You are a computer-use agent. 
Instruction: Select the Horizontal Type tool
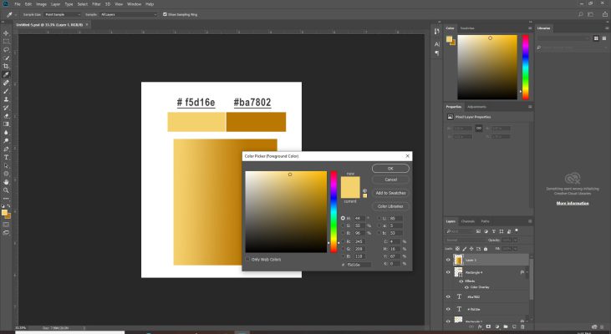(7, 157)
